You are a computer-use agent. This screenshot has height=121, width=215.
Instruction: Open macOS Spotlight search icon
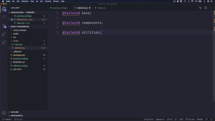click(x=205, y=1)
